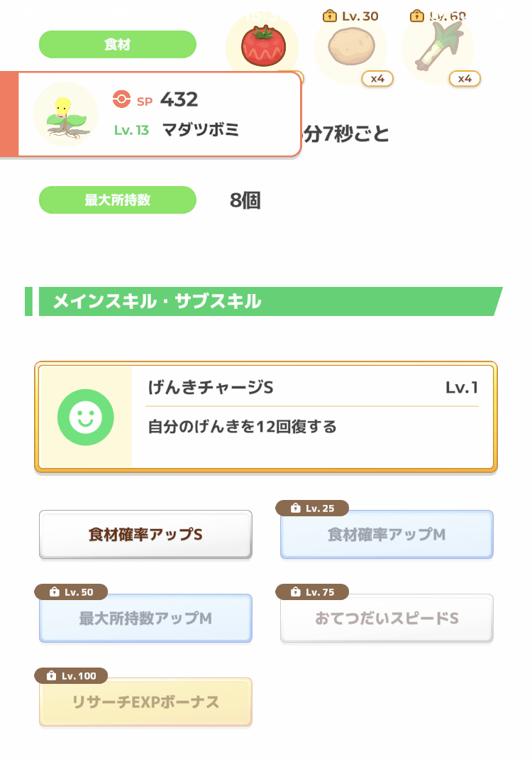Select the locked 最大所持数アップM sub skill
532x762 pixels.
[x=145, y=619]
